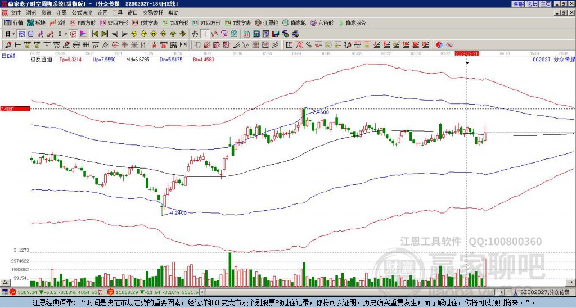The image size is (576, 308).
Task: Open the 9P四方形 tool
Action: pyautogui.click(x=114, y=22)
